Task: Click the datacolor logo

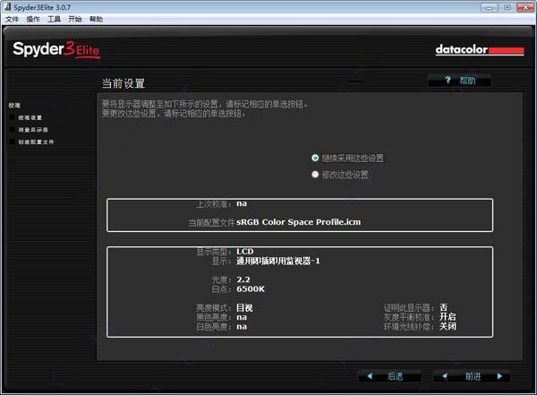Action: pyautogui.click(x=480, y=50)
